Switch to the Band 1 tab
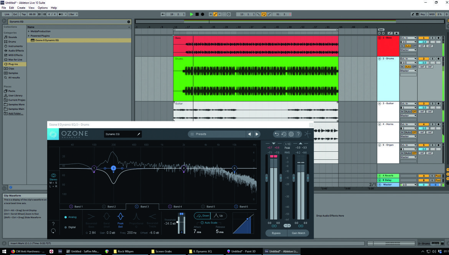The image size is (449, 255). (x=76, y=207)
